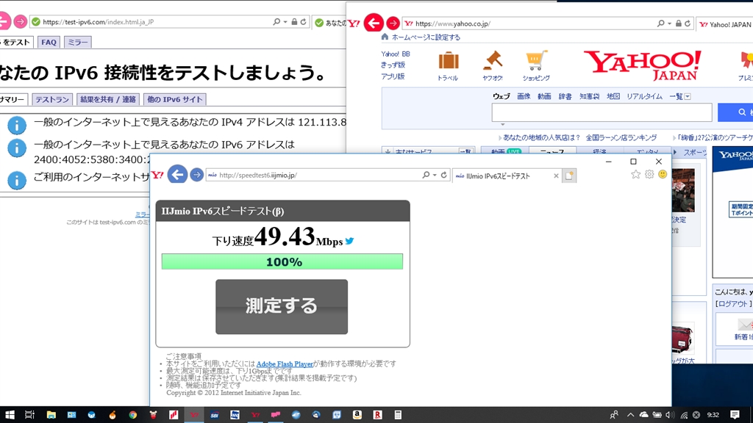Open the 全国ラーメン店ランキング link

pyautogui.click(x=621, y=137)
